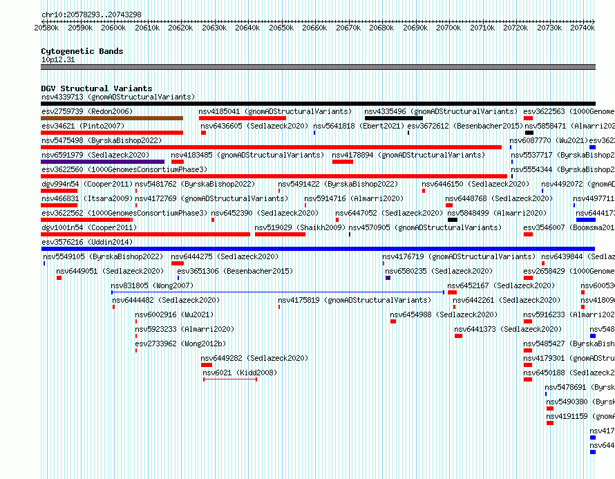Open the esv3651306 (Besenbacher2015) label
The image size is (615, 479).
(x=235, y=271)
